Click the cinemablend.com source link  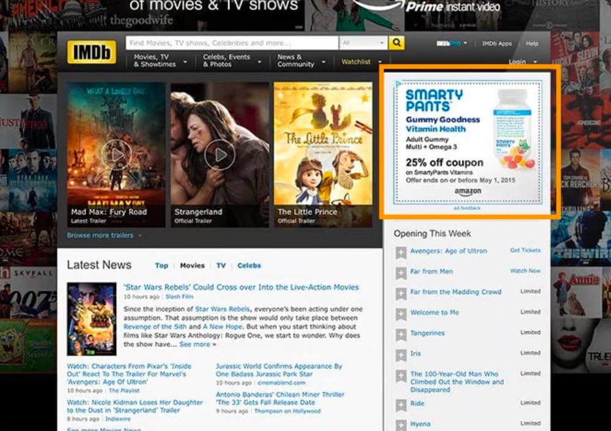281,383
